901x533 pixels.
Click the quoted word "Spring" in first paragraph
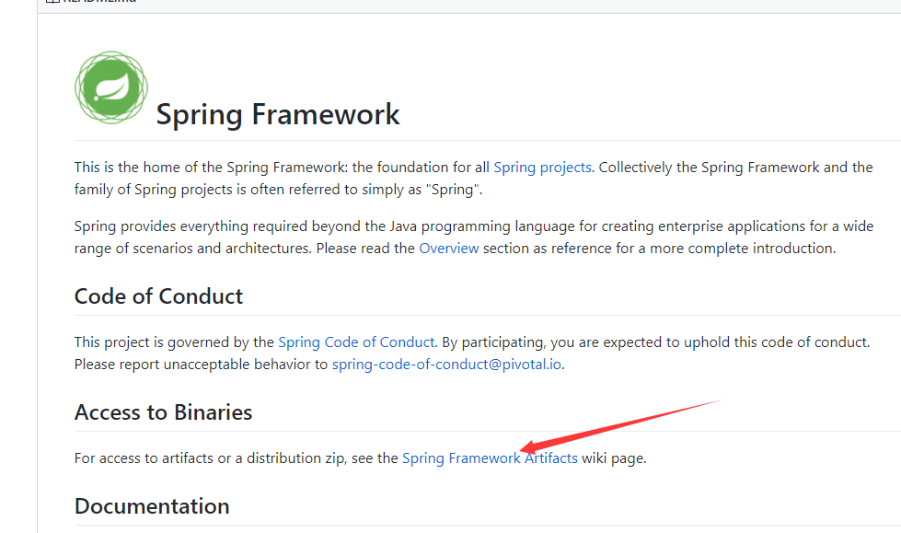coord(451,191)
